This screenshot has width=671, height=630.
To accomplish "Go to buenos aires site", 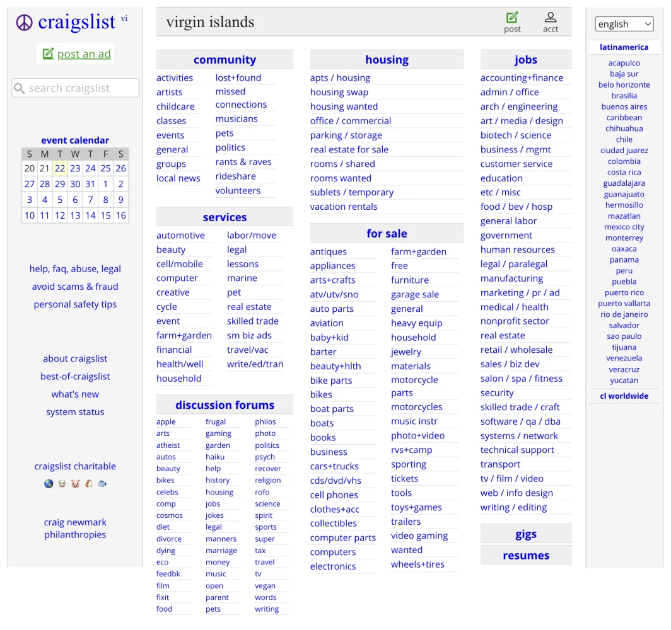I will click(x=624, y=106).
